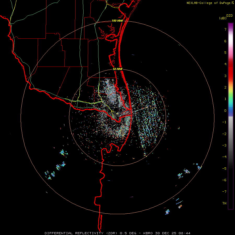The width and height of the screenshot is (235, 235).
Task: Click the "-7" value on the dB scale
Action: coord(224,192)
